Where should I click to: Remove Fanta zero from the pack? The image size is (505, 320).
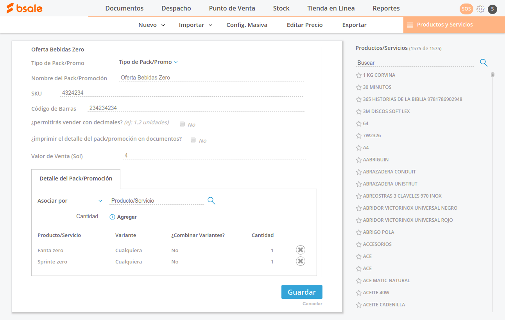[300, 250]
